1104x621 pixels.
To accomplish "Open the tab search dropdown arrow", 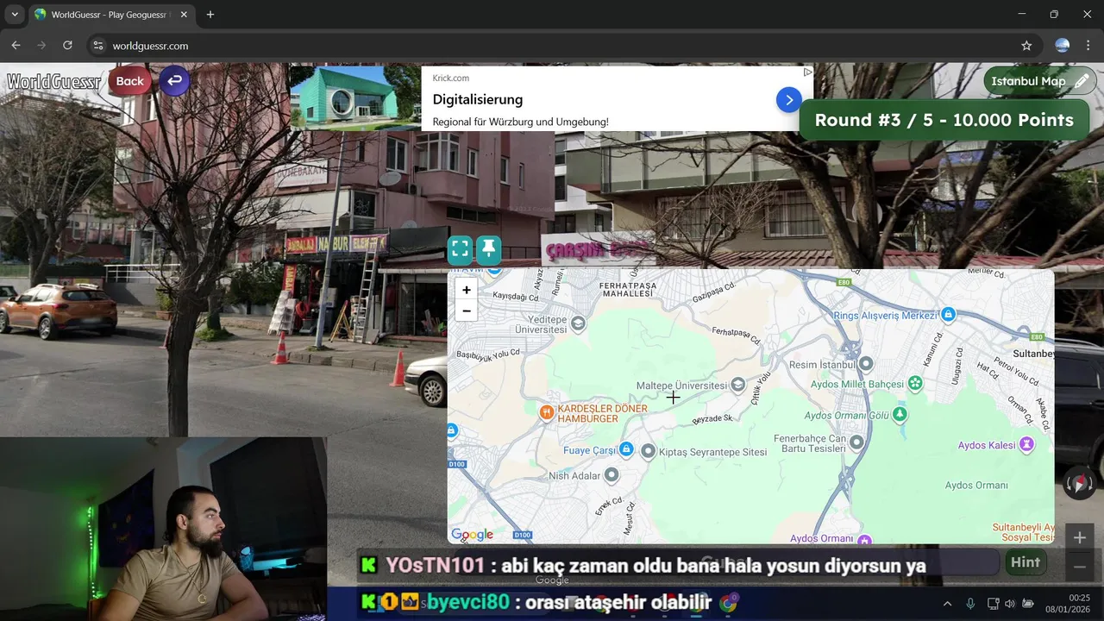I will click(x=14, y=15).
